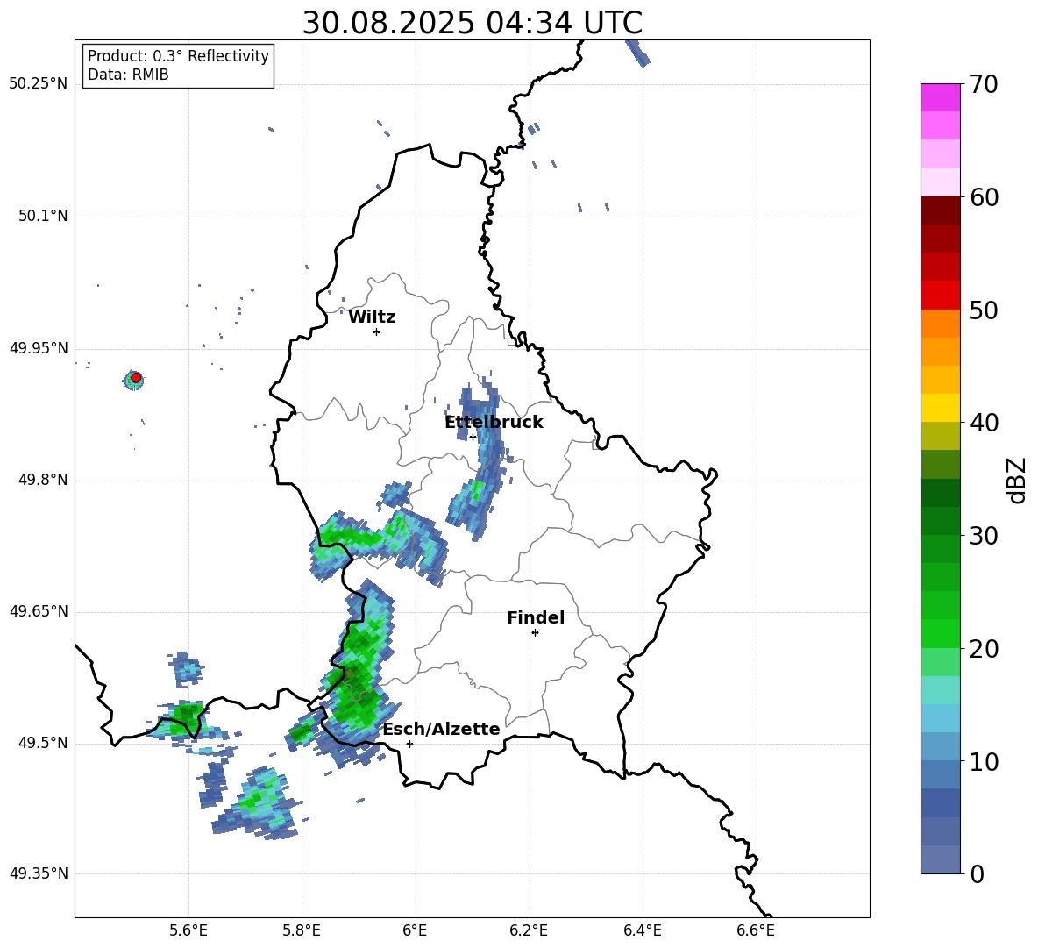Click the 30 colorbar tick label

(x=984, y=536)
